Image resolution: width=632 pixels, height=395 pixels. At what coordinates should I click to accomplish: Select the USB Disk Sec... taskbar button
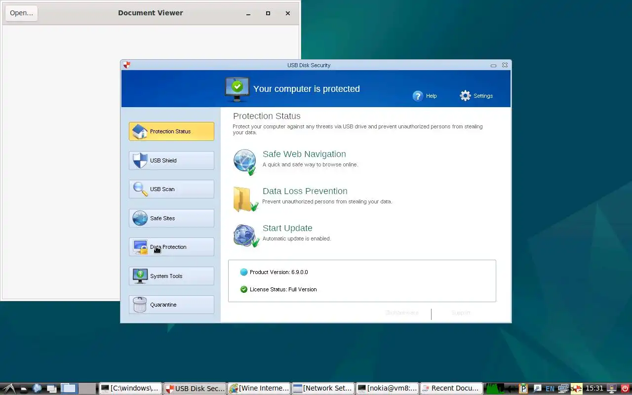(195, 389)
